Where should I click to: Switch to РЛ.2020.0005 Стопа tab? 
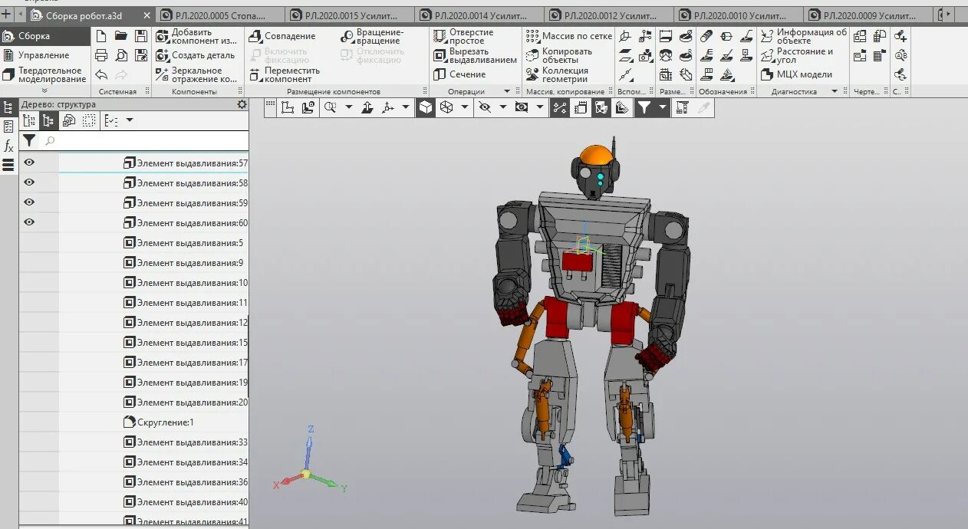(219, 15)
